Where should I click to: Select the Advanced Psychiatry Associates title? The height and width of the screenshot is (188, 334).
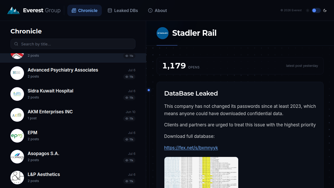(x=63, y=70)
